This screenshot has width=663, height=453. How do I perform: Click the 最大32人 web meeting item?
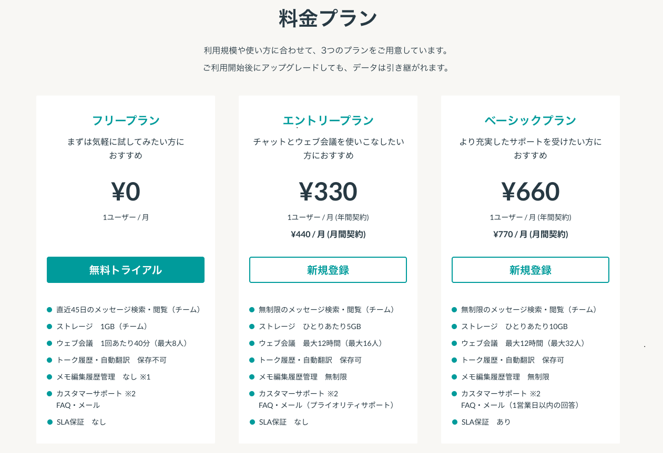pyautogui.click(x=523, y=343)
